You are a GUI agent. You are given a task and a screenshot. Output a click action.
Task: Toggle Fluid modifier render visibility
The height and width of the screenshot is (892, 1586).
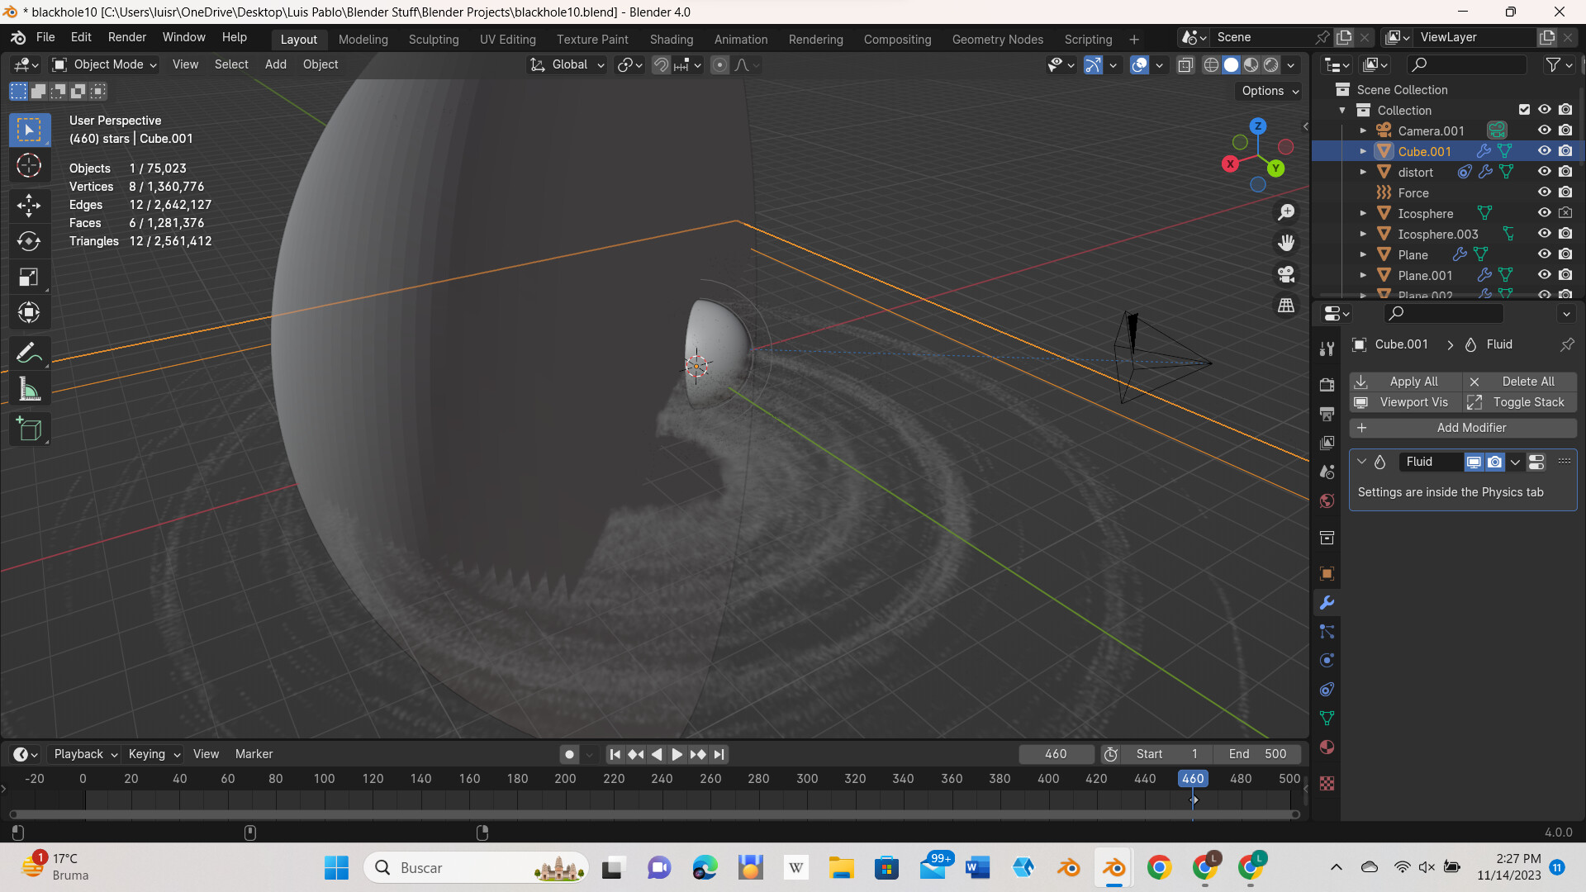click(1494, 462)
